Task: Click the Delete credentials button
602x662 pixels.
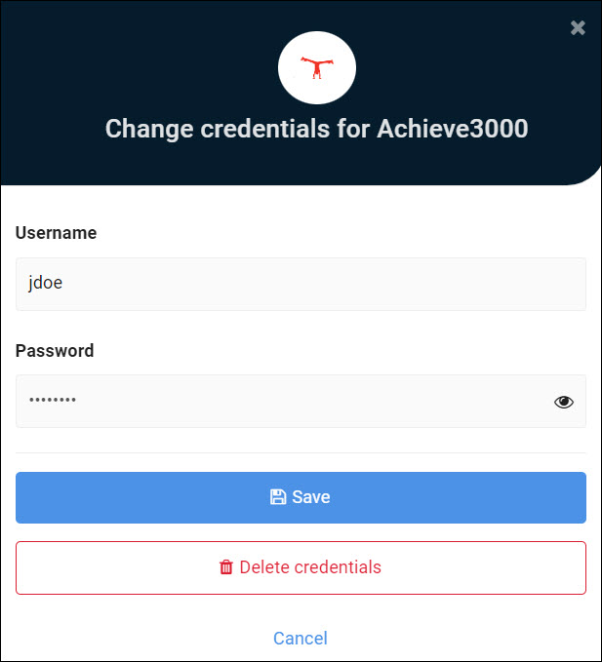Action: click(301, 567)
